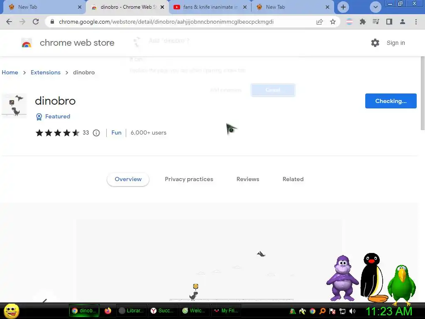The image size is (425, 319).
Task: Switch to the fans & knife YouTube tab
Action: tap(210, 7)
